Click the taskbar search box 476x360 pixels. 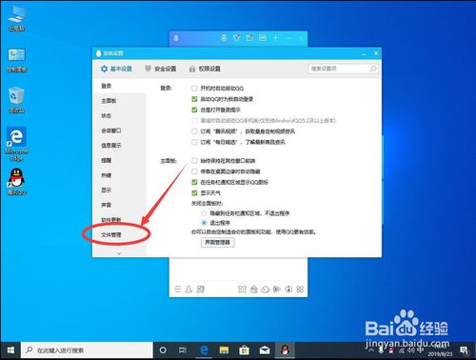click(87, 350)
